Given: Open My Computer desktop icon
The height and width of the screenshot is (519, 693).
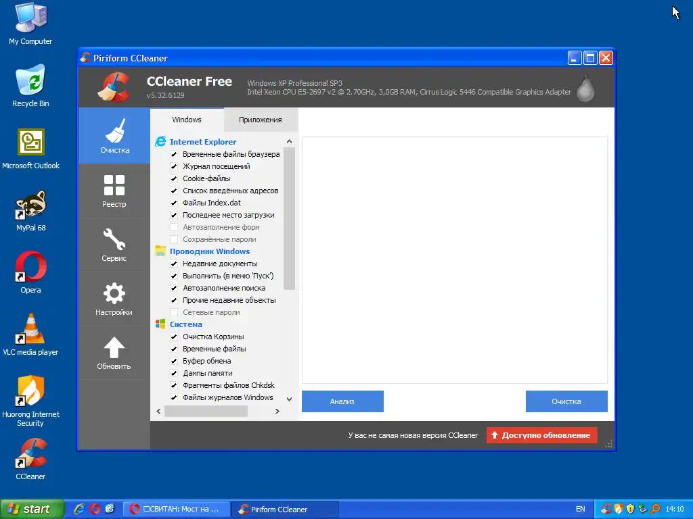Looking at the screenshot, I should tap(30, 24).
